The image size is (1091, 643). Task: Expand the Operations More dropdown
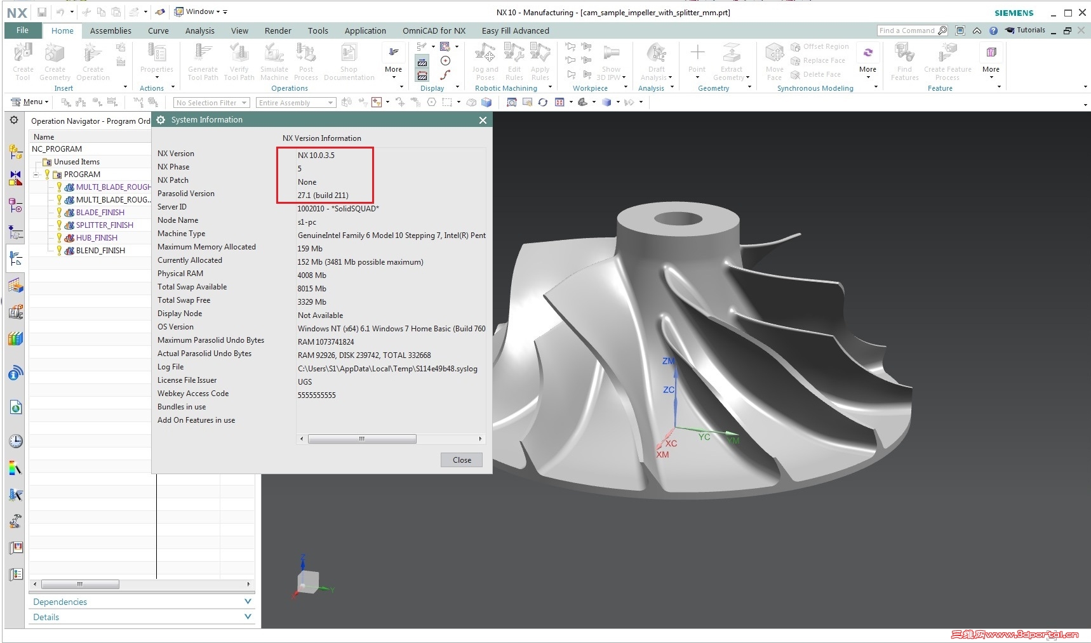[x=393, y=62]
